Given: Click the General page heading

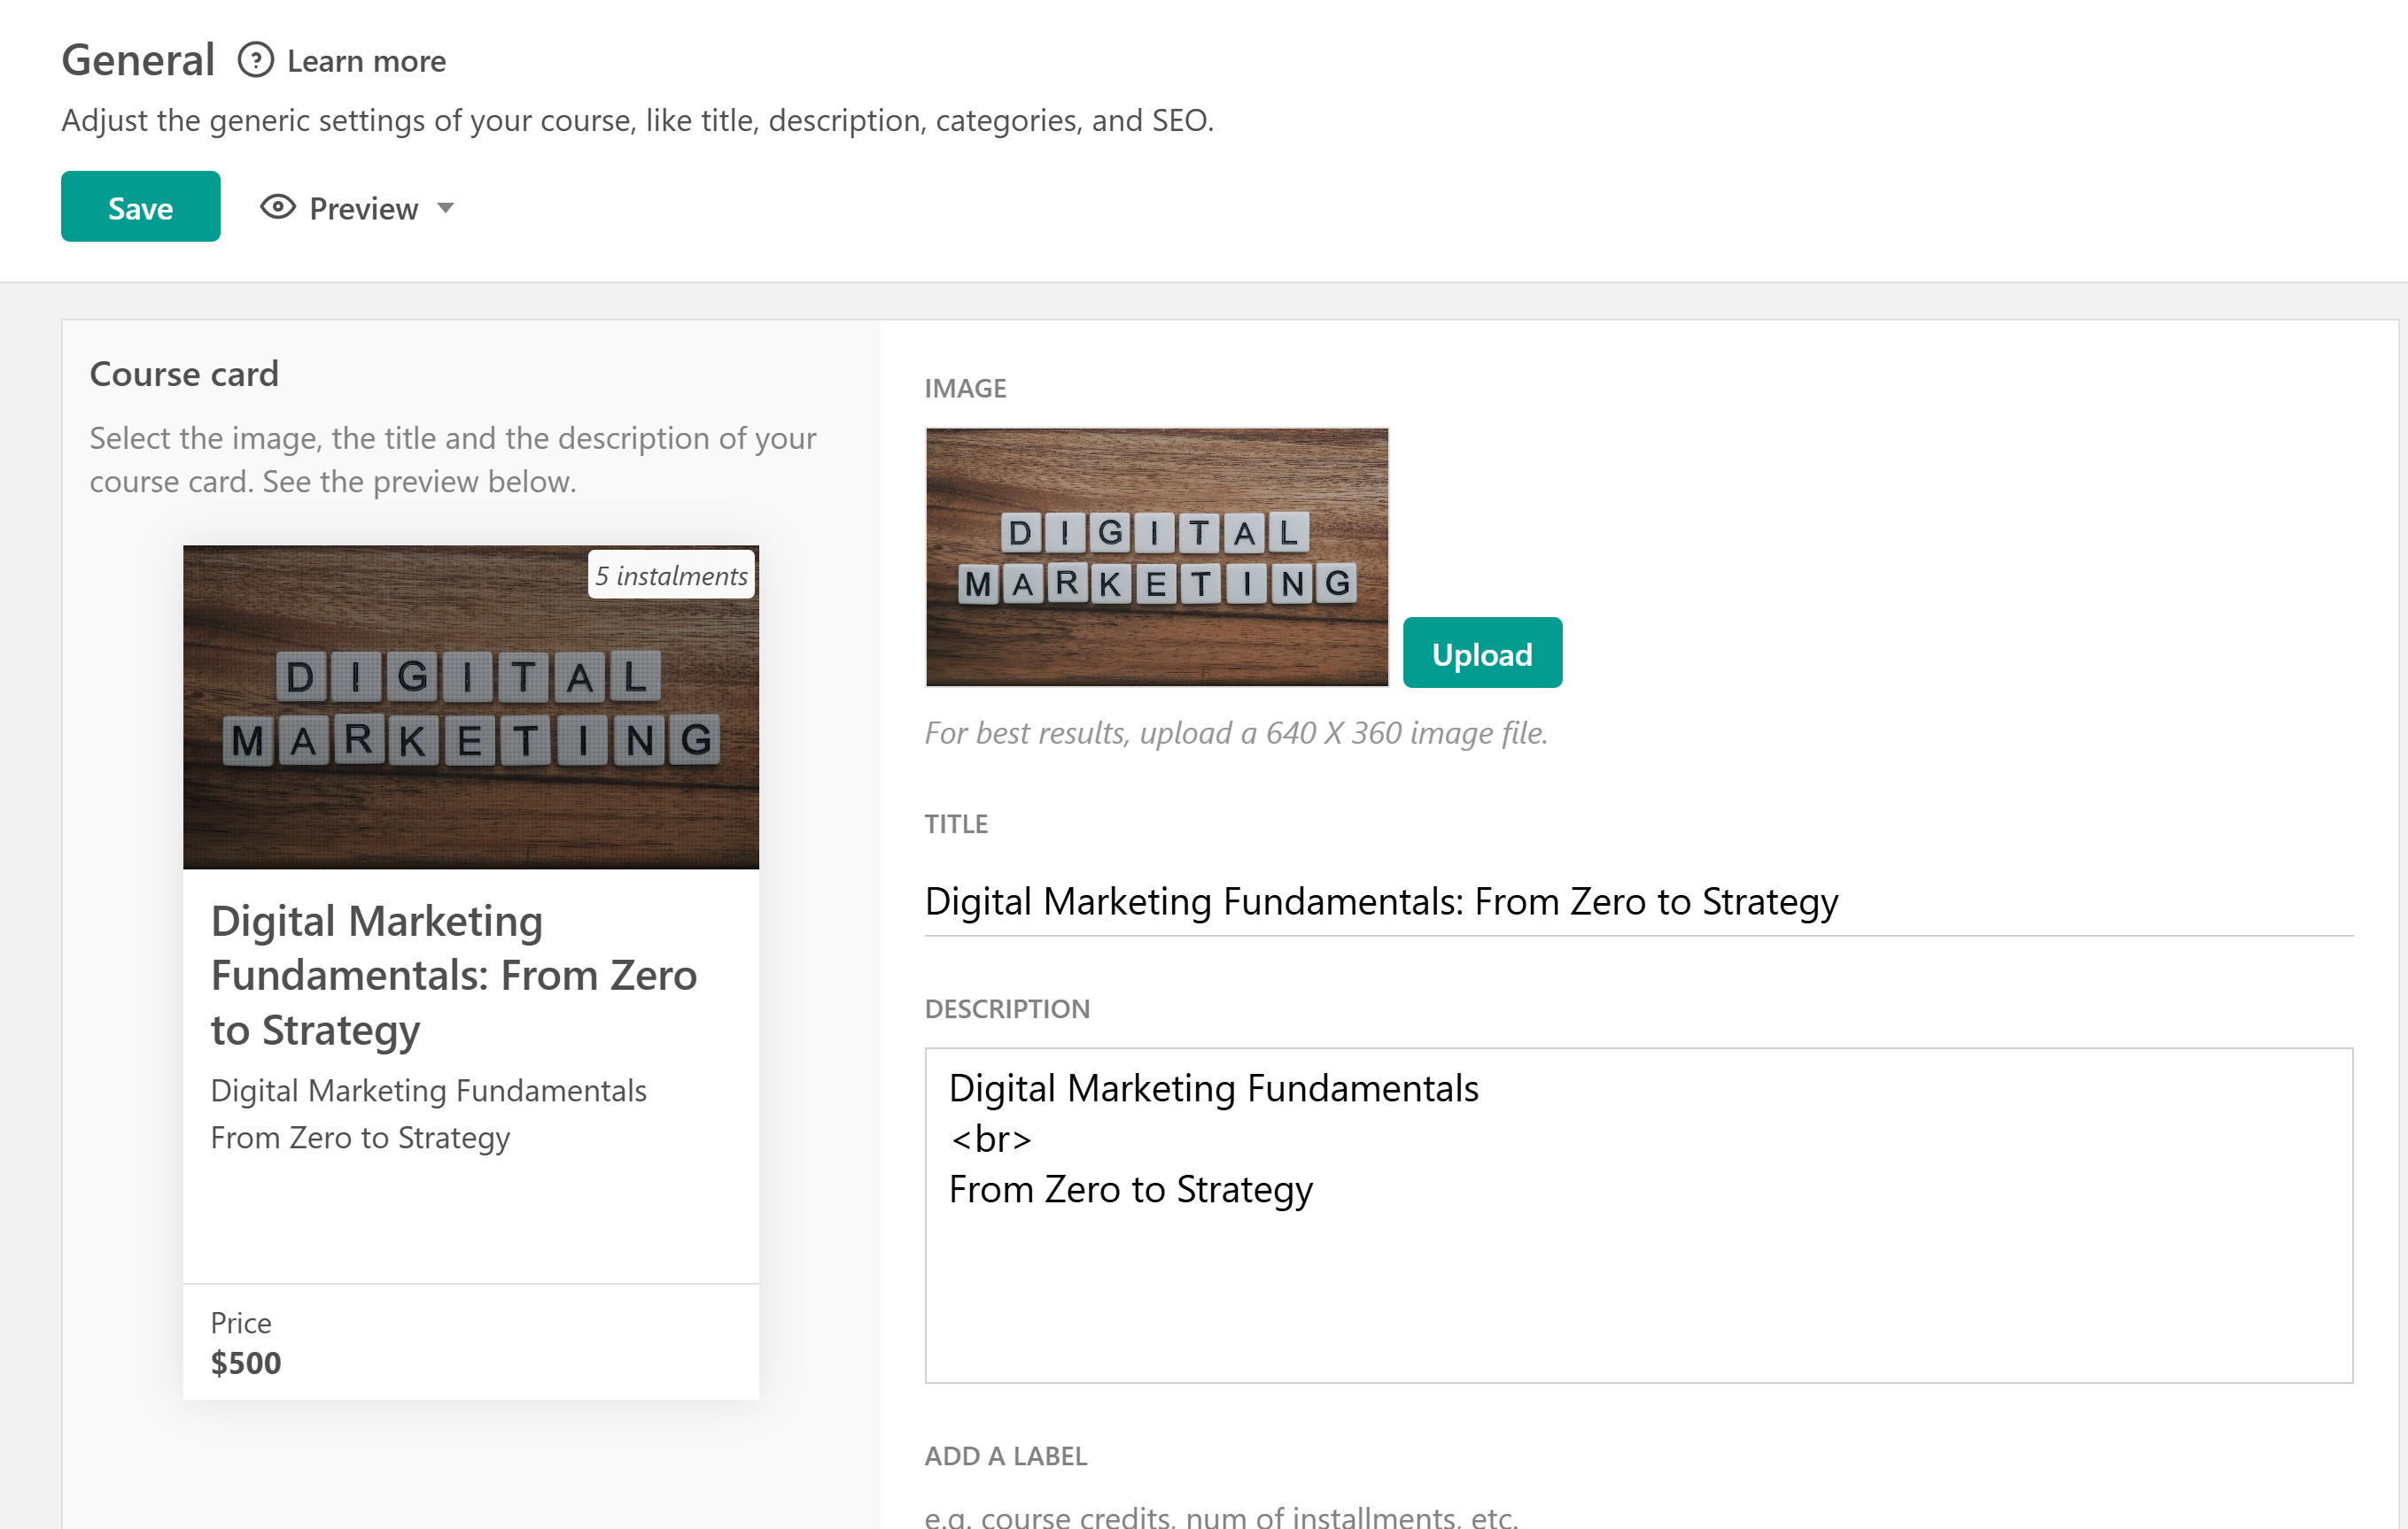Looking at the screenshot, I should coord(138,60).
